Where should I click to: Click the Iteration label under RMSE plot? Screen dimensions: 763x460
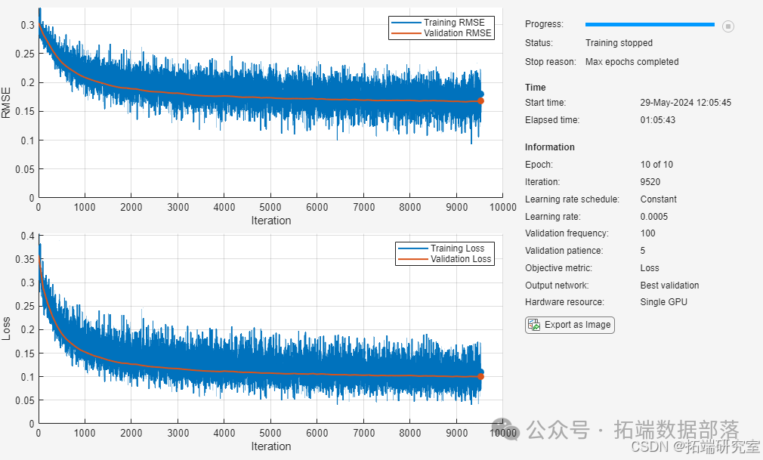(271, 221)
